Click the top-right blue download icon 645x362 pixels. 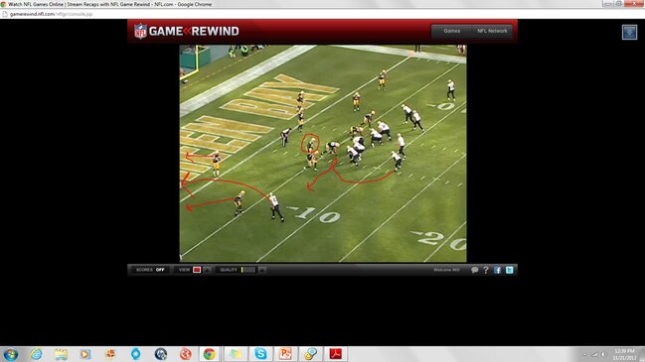click(x=629, y=32)
